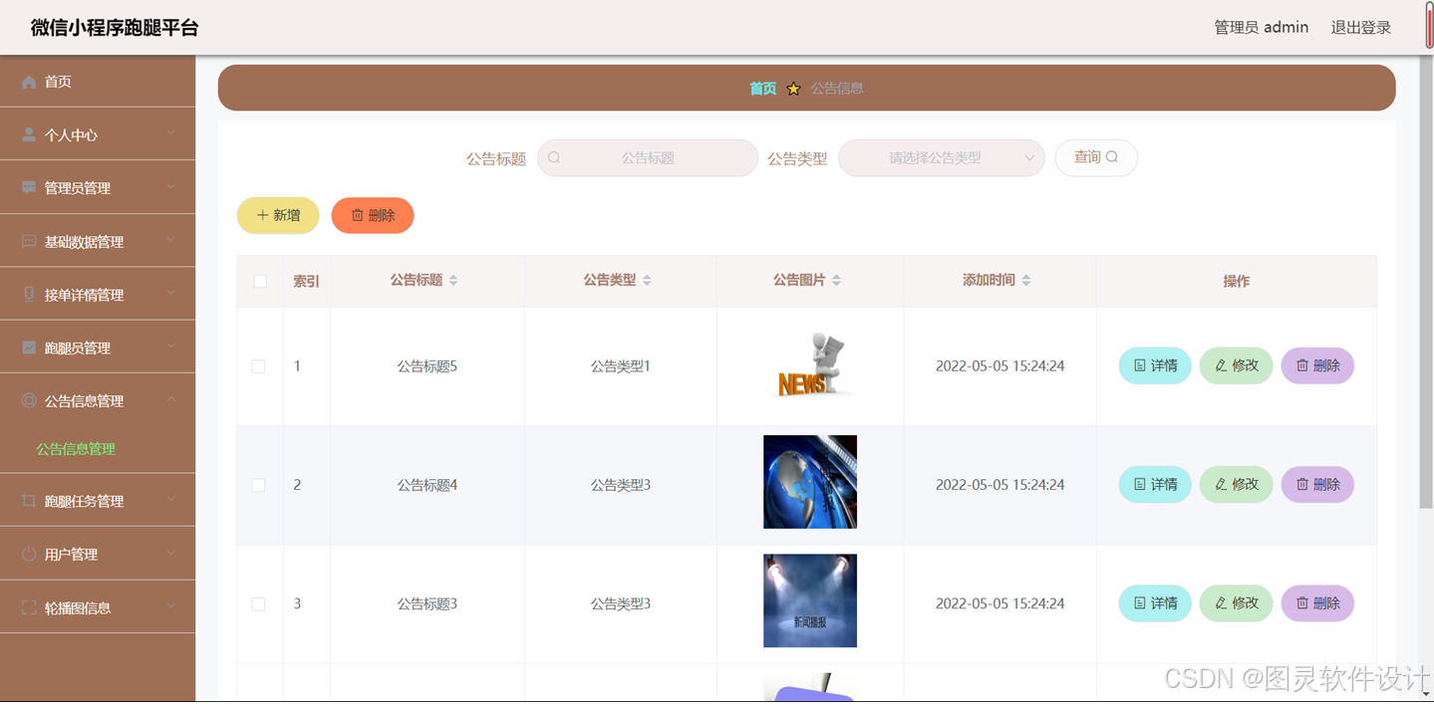This screenshot has height=704, width=1434.
Task: Click 退出登录 in the top bar
Action: tap(1360, 28)
